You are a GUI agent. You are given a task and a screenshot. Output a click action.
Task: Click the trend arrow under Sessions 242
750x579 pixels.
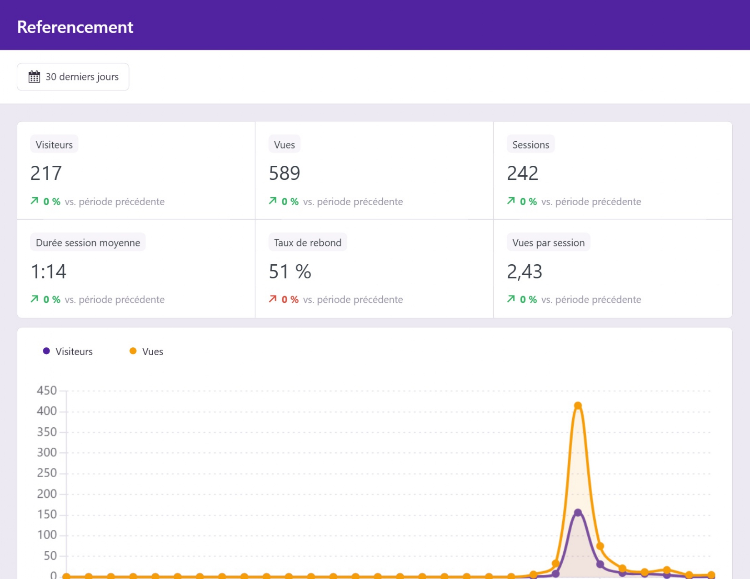click(511, 201)
